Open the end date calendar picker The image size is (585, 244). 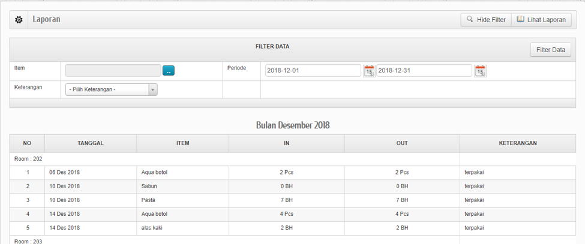(x=480, y=71)
